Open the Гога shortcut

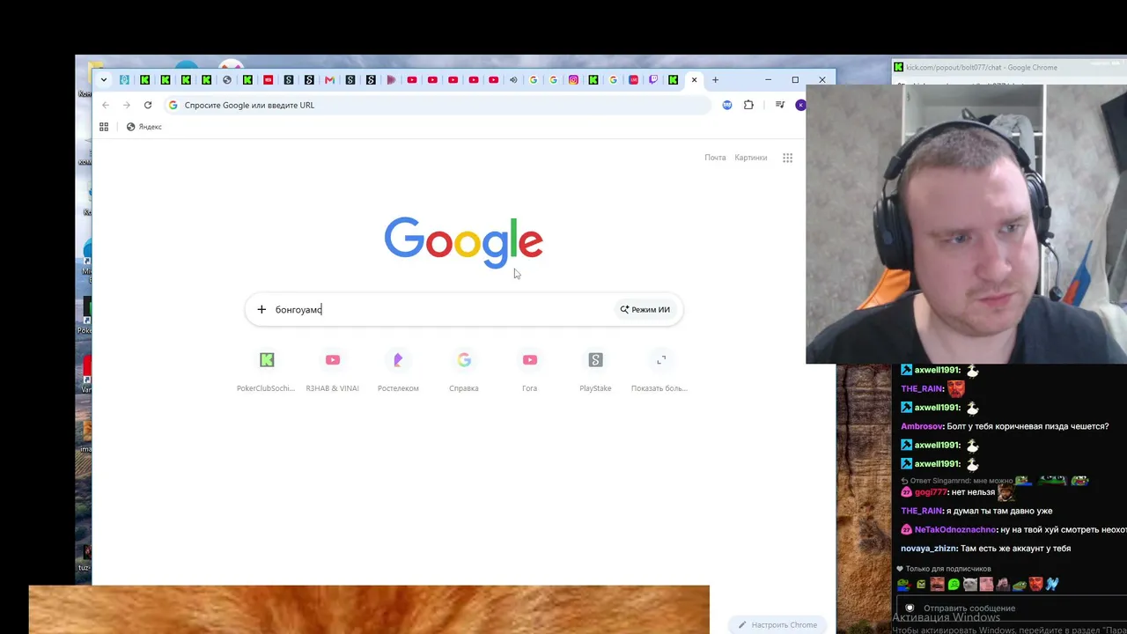tap(529, 371)
